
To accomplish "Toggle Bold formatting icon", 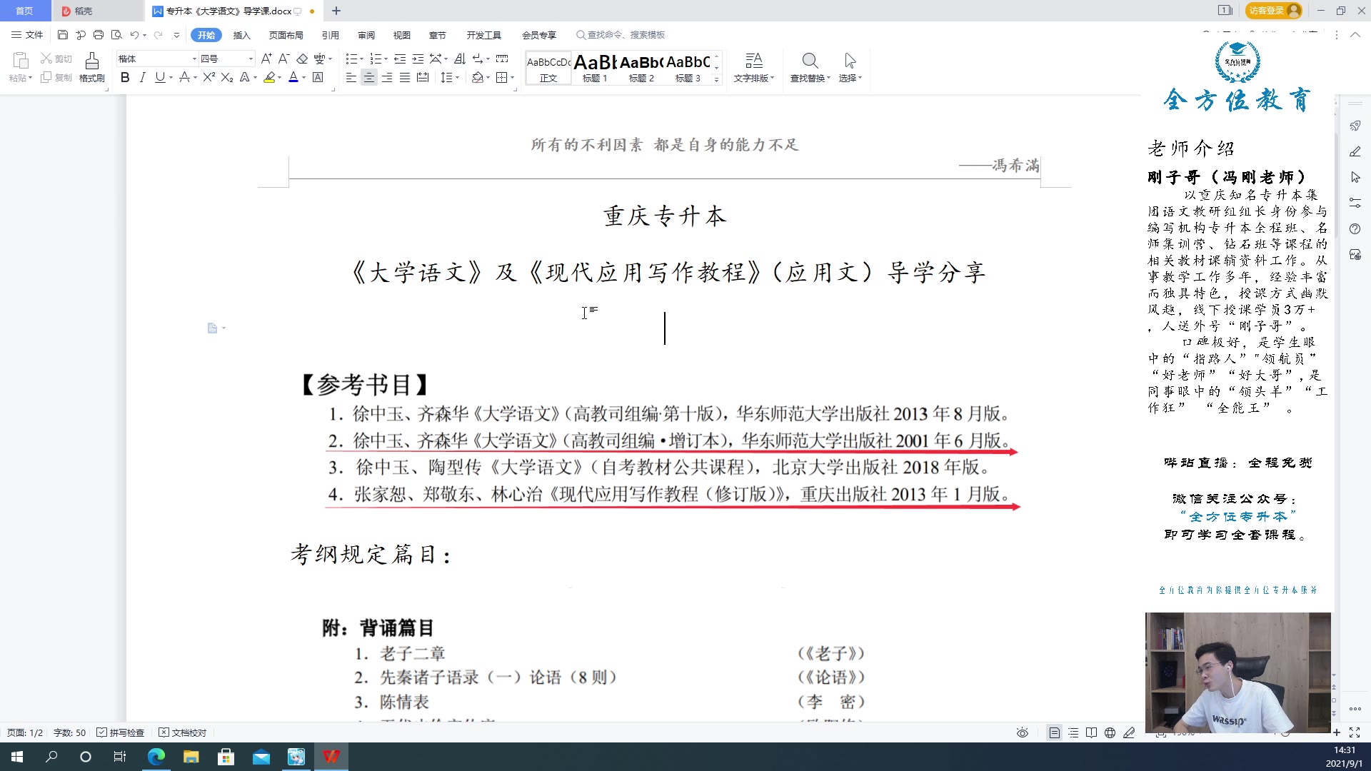I will pyautogui.click(x=124, y=78).
